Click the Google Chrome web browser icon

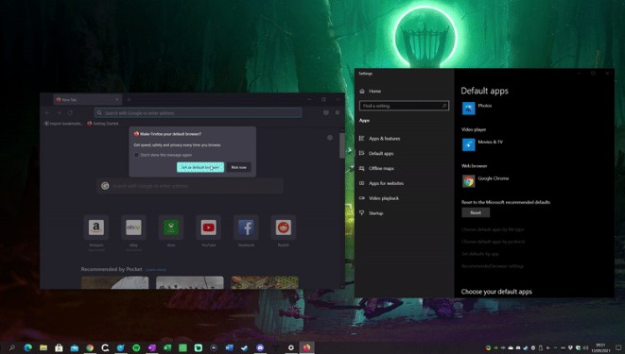click(468, 181)
